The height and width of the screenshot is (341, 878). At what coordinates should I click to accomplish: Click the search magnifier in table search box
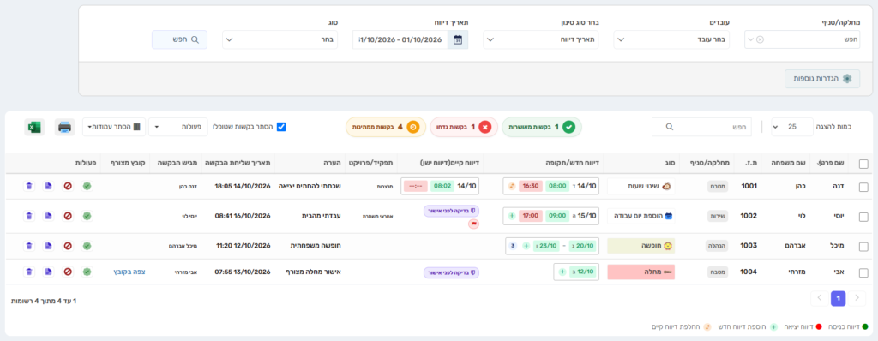click(x=669, y=127)
